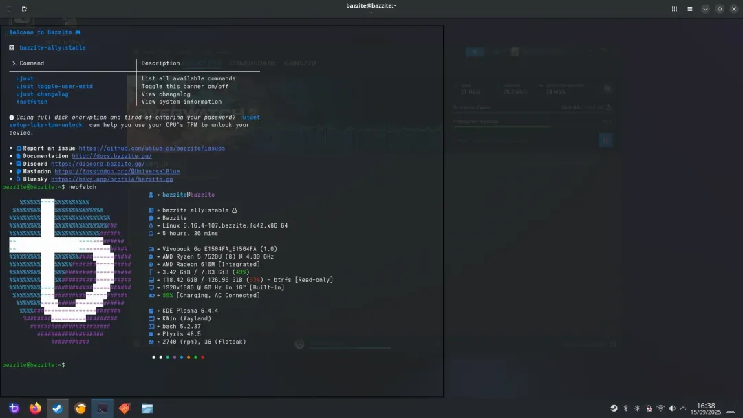Click the red color dot in neofetch palette

coord(202,357)
